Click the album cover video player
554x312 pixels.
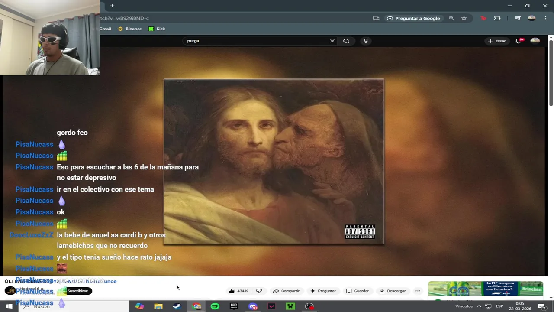pyautogui.click(x=274, y=162)
